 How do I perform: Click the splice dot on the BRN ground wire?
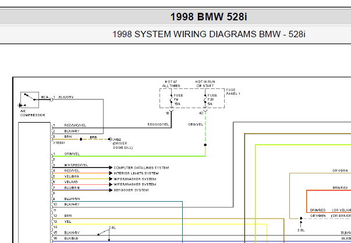click(81, 140)
